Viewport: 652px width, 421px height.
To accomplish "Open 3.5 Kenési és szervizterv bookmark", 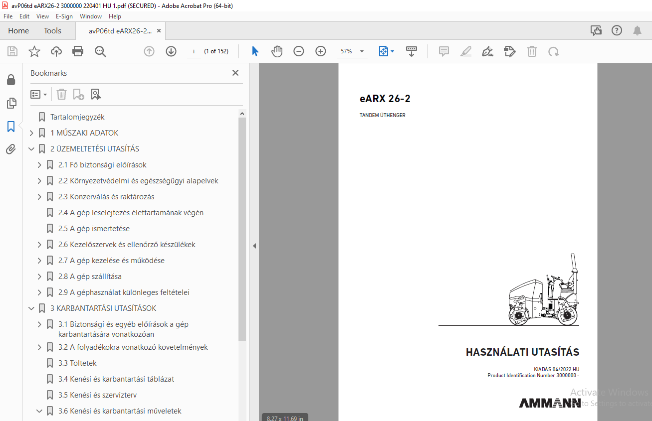I will coord(97,395).
